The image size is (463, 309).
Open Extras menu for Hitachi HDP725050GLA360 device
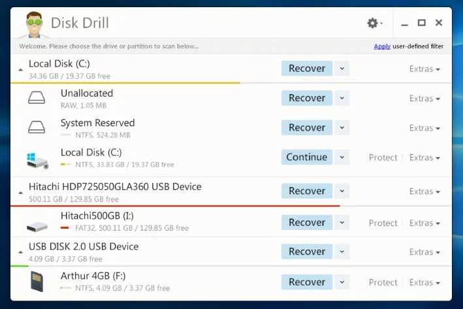[x=424, y=191]
